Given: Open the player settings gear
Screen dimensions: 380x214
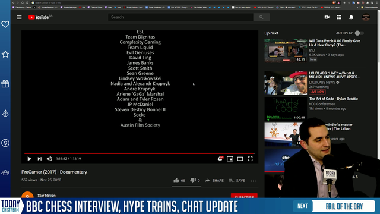Looking at the screenshot, I should click(x=220, y=159).
